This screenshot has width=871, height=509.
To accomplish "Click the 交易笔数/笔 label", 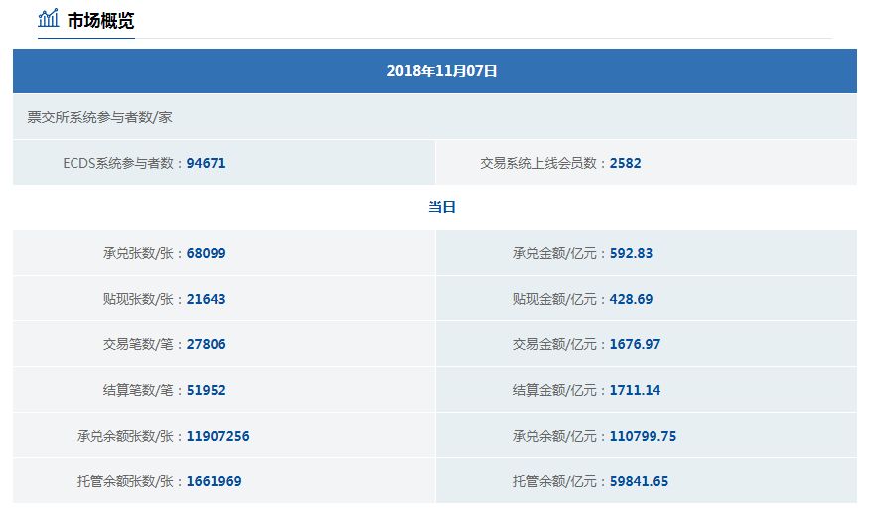I will [x=138, y=344].
